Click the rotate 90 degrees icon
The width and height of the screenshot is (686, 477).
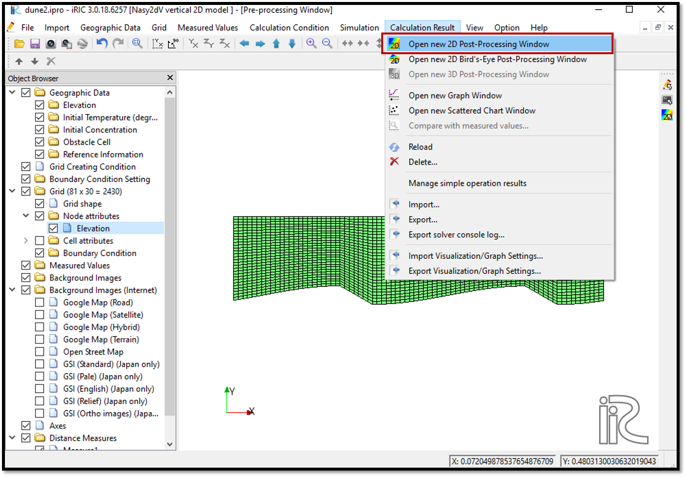pos(173,43)
